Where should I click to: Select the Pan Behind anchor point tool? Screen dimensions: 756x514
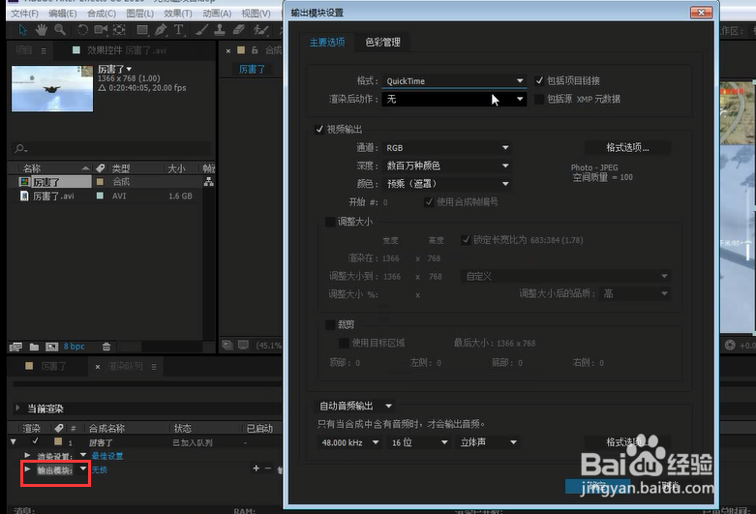[119, 30]
